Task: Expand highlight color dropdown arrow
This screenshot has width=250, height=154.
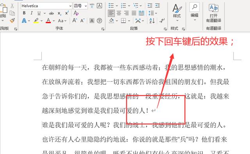Action: pos(42,21)
